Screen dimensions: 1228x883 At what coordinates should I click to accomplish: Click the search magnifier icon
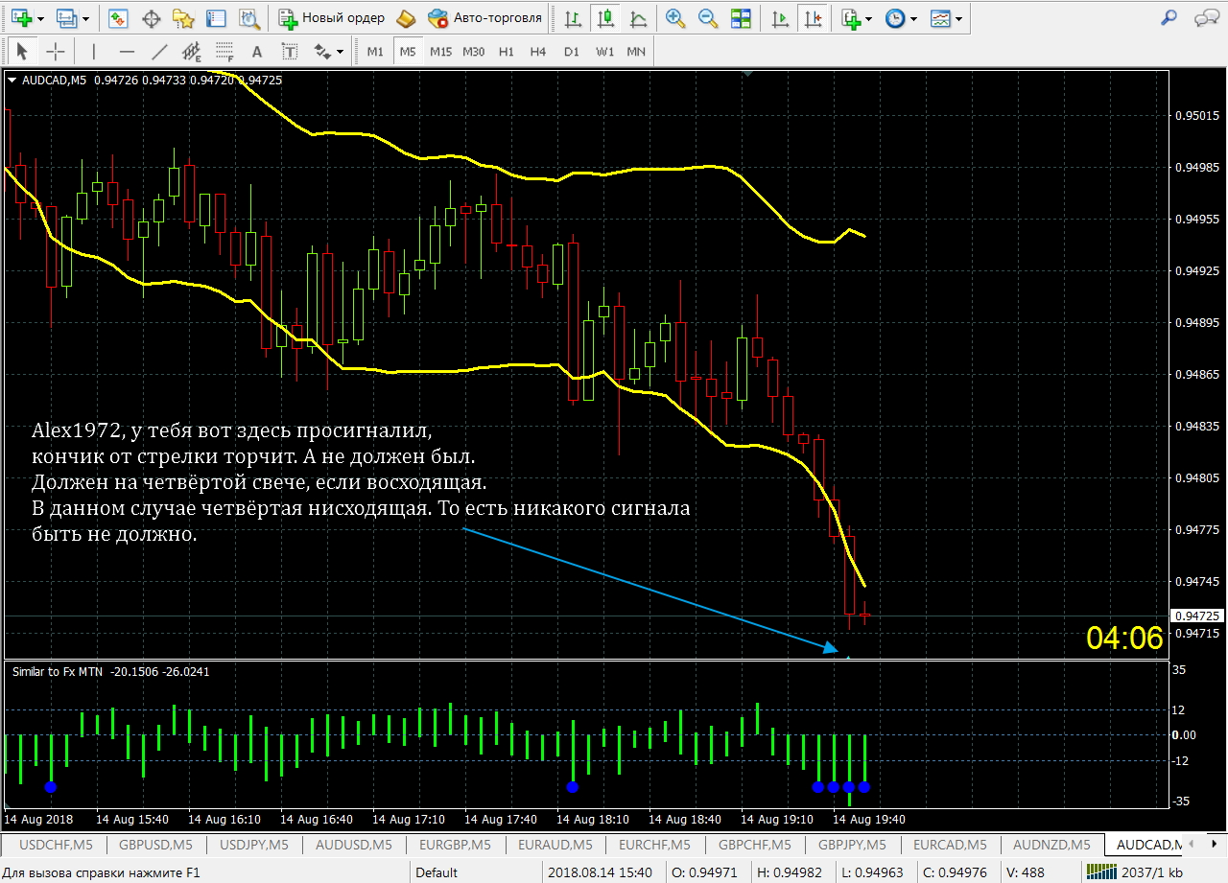tap(1169, 17)
